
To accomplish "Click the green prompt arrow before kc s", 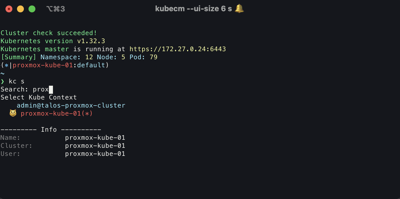I will [x=3, y=81].
